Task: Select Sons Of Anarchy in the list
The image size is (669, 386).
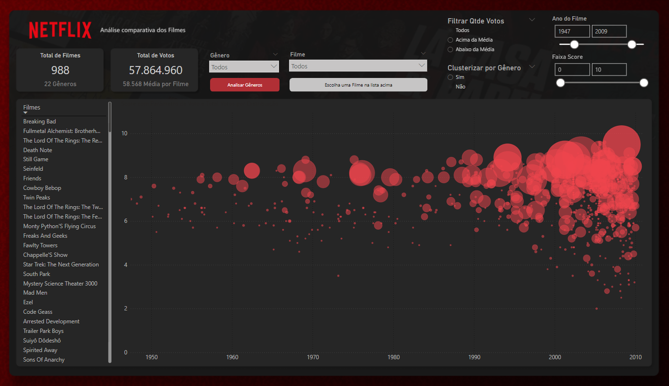Action: click(44, 360)
